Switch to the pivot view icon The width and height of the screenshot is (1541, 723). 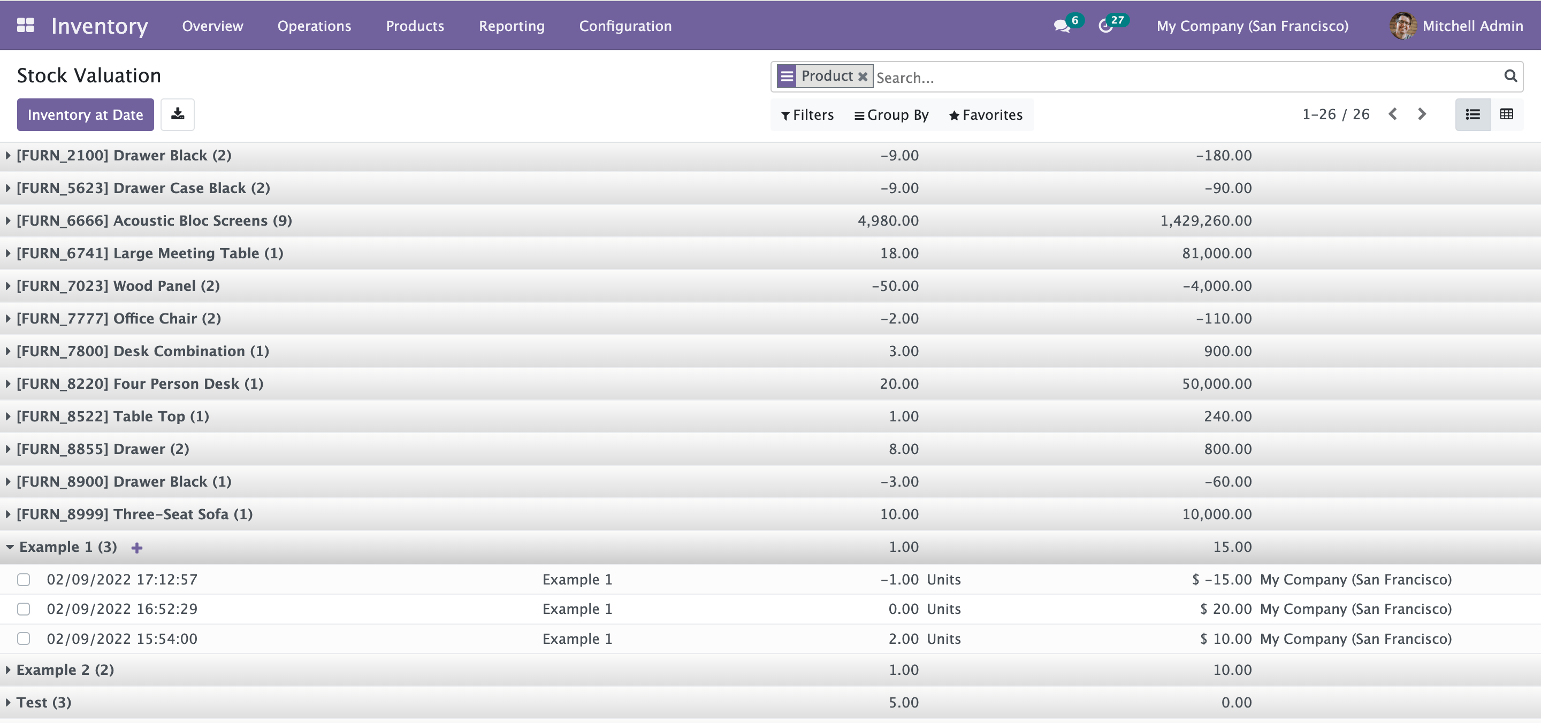coord(1506,114)
